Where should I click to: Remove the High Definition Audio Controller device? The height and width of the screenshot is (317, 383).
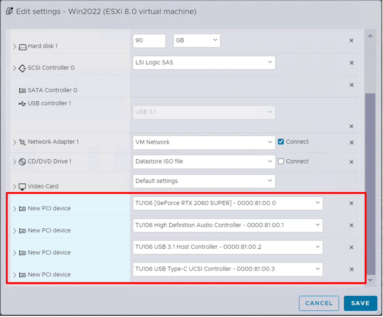351,225
